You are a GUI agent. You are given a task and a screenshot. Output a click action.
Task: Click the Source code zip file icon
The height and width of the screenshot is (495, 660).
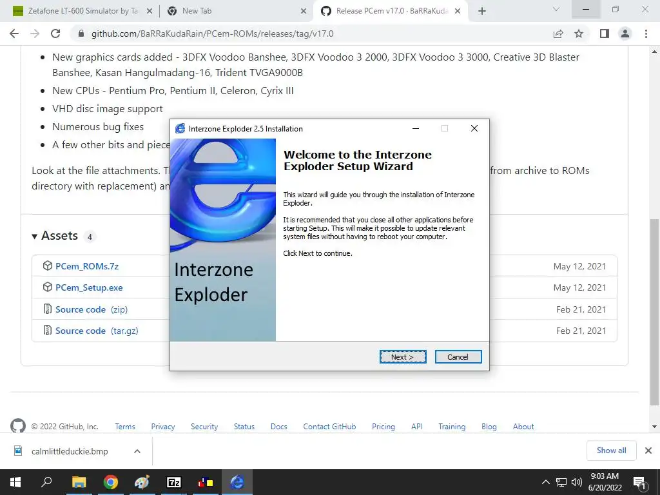pyautogui.click(x=48, y=309)
